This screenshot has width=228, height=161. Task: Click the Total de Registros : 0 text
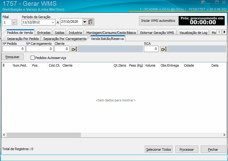point(18,149)
